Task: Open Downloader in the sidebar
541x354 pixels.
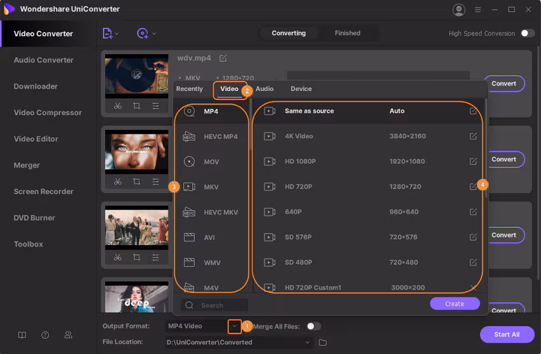Action: (x=36, y=86)
